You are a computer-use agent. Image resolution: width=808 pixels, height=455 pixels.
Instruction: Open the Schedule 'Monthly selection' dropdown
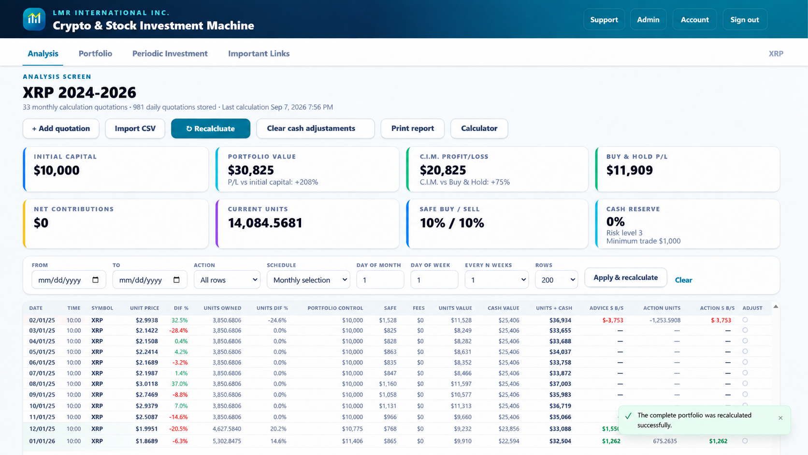point(308,280)
